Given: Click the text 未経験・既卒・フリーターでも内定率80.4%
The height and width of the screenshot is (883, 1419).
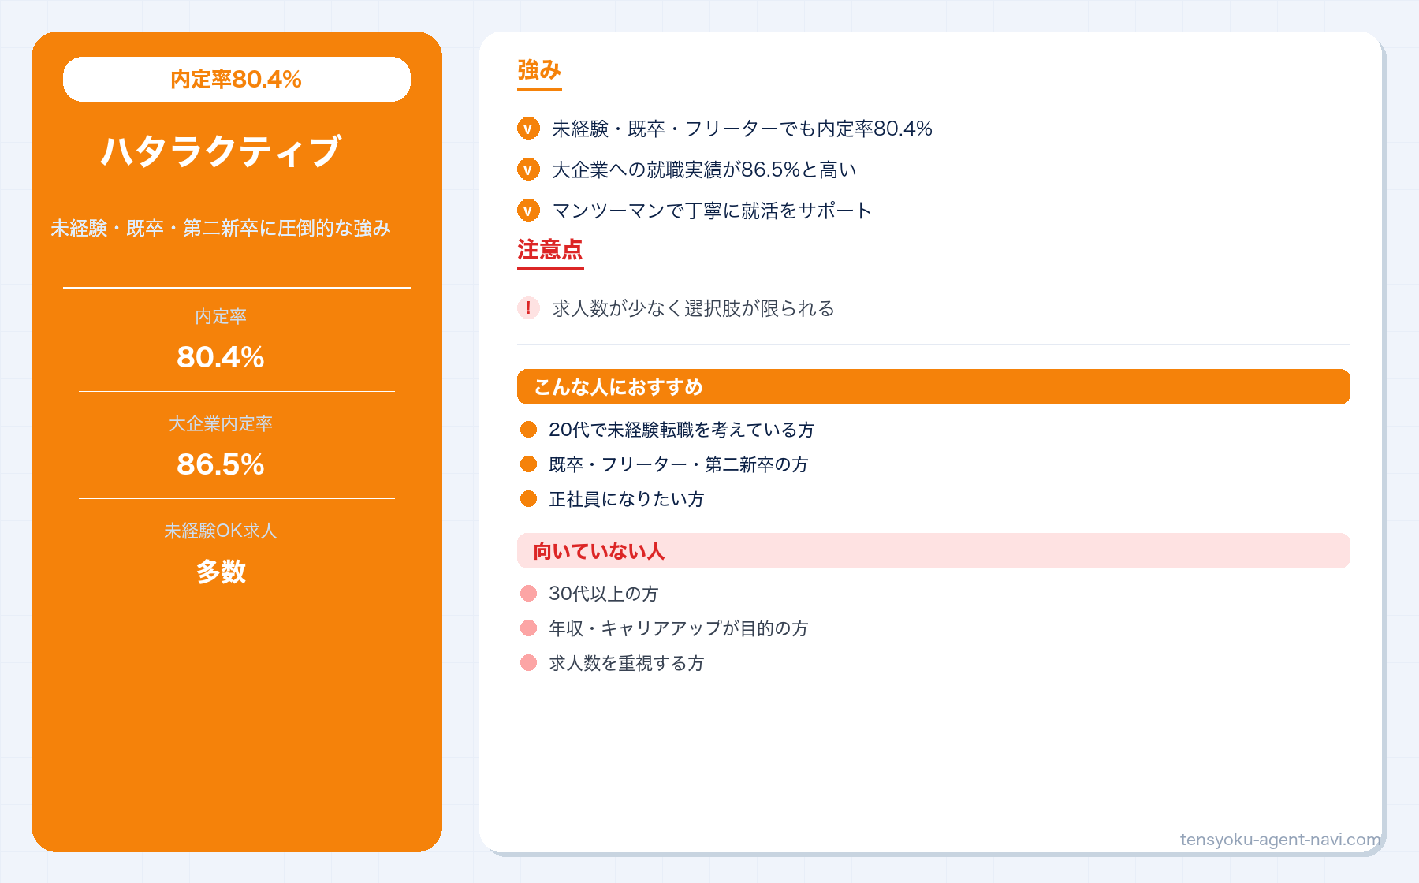Looking at the screenshot, I should 742,129.
